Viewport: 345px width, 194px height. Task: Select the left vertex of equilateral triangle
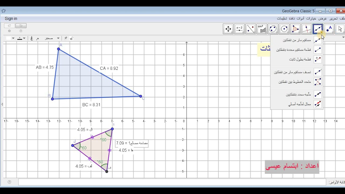(x=73, y=145)
